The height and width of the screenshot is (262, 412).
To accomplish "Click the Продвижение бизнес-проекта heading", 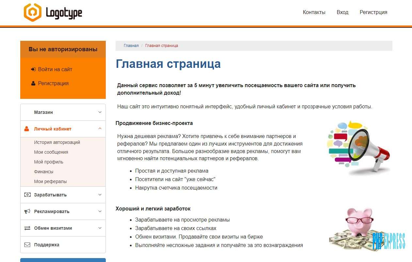I will 154,123.
